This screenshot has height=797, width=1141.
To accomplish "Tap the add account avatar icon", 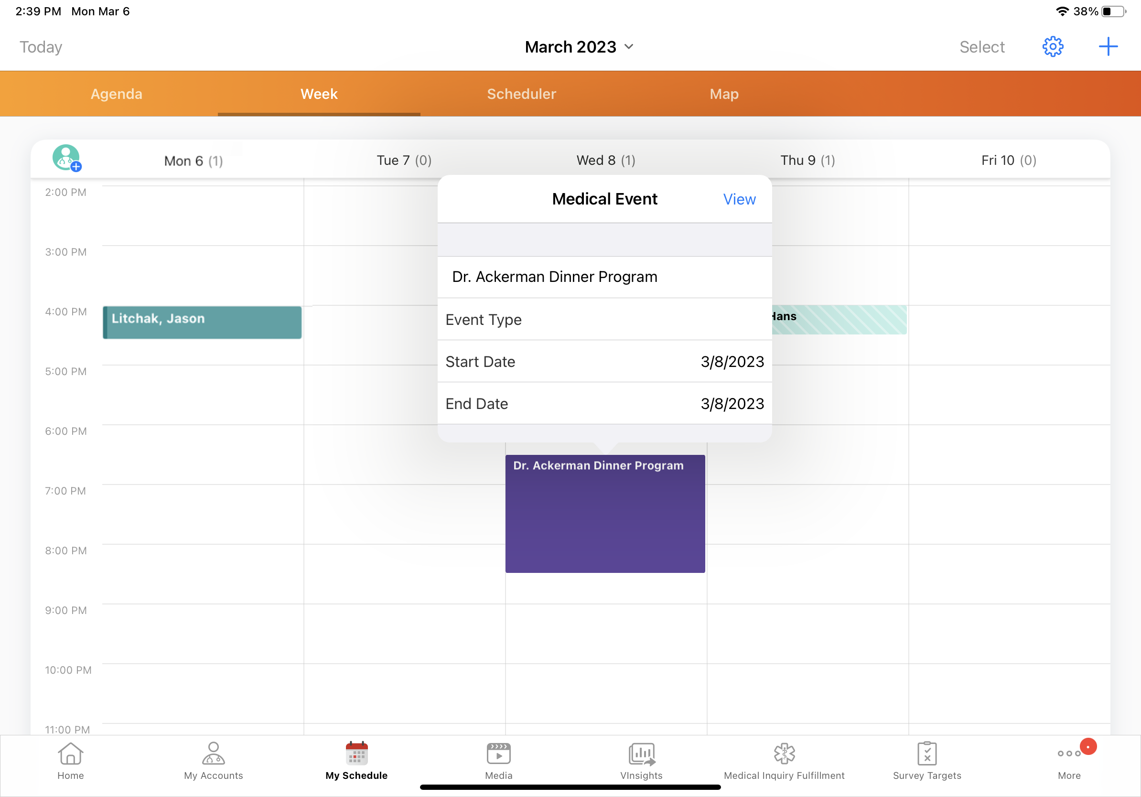I will 66,158.
